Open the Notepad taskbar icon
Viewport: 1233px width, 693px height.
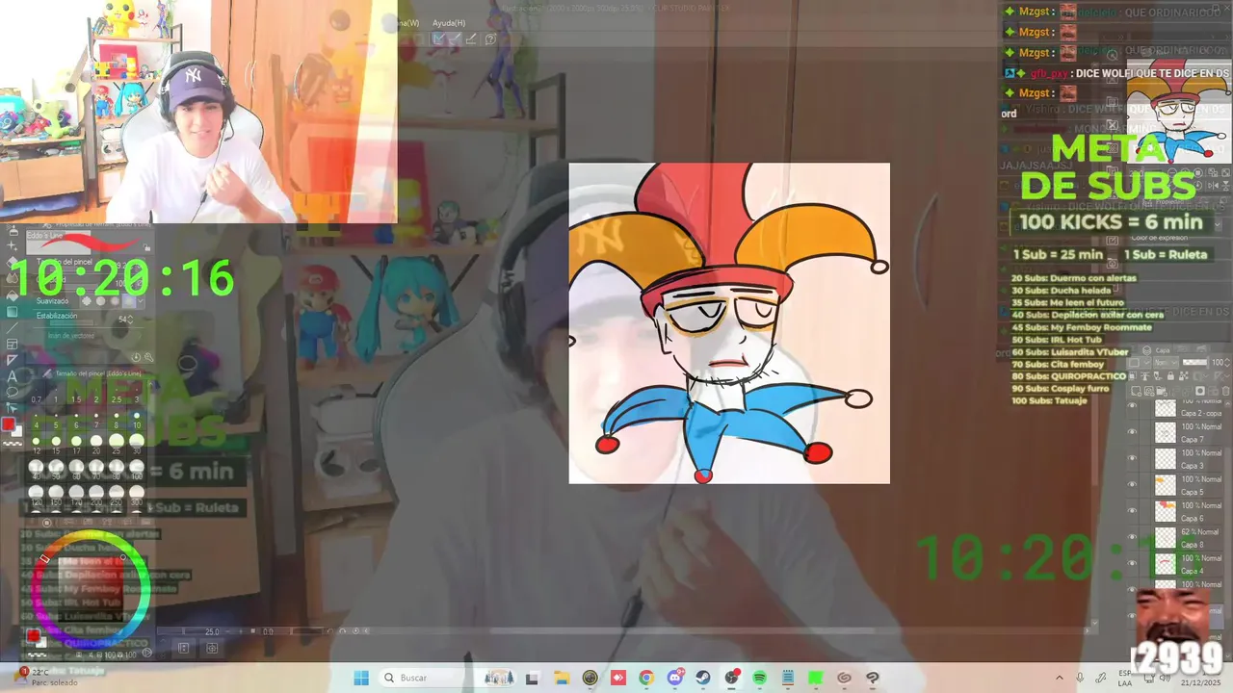pyautogui.click(x=788, y=678)
